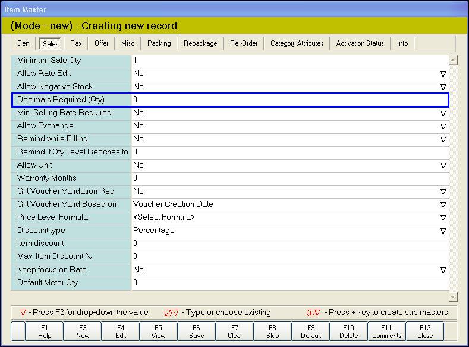Click the scrollbar down arrow
The height and width of the screenshot is (347, 469).
(453, 296)
